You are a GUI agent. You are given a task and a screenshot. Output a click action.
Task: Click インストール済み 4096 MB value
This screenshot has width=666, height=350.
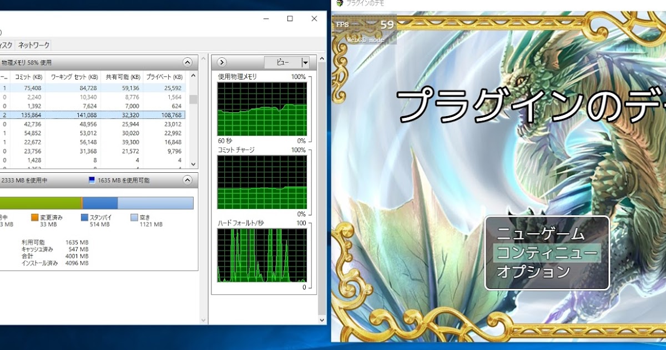77,263
